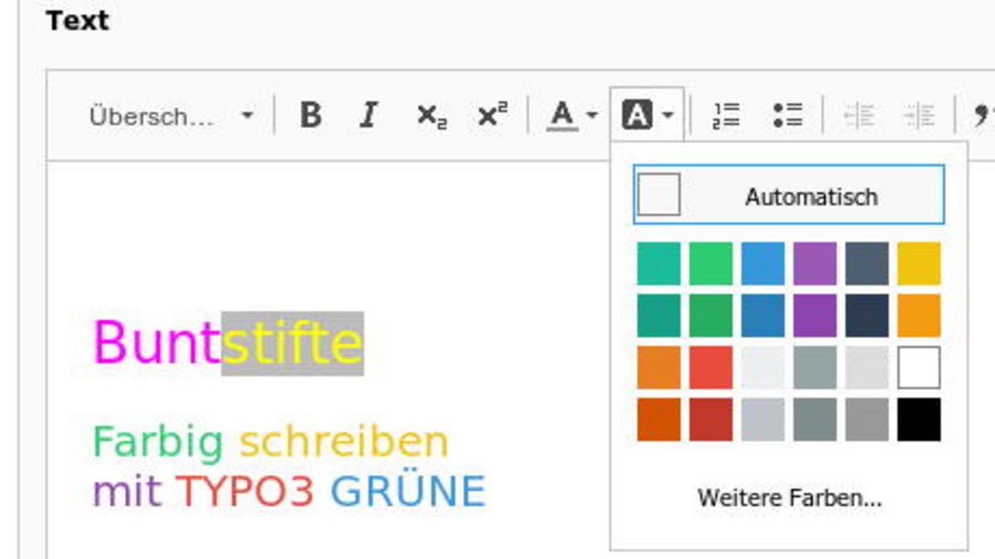Image resolution: width=995 pixels, height=559 pixels.
Task: Pick the light blue swatch in first row
Action: [763, 263]
